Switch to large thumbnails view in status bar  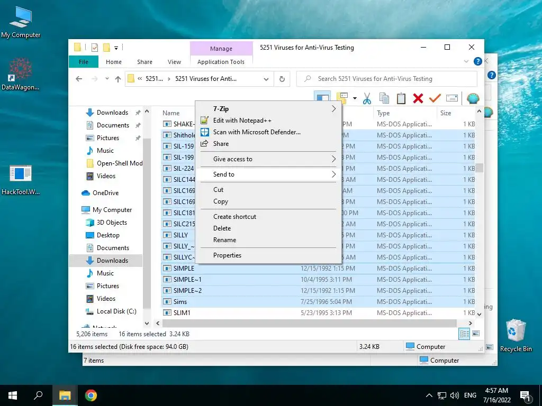click(x=476, y=334)
